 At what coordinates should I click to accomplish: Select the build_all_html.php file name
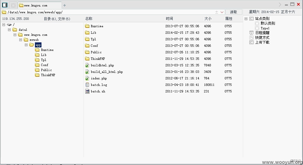[x=107, y=72]
